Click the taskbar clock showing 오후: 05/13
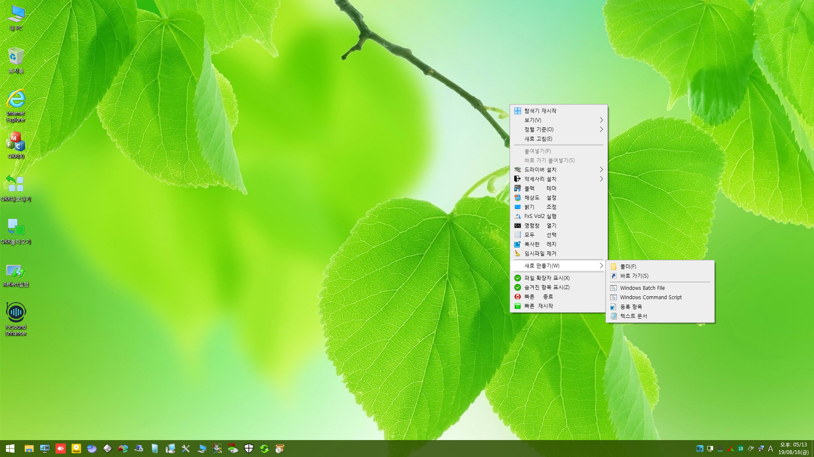Screen dimensions: 814x457 [793, 449]
